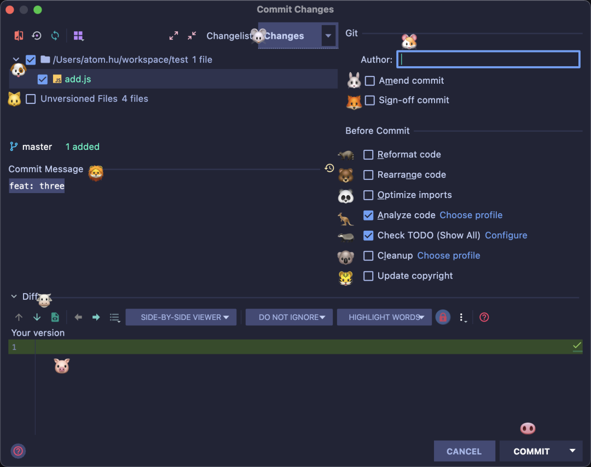Screen dimensions: 591x467
Task: Click the '1 added' status text
Action: pyautogui.click(x=83, y=147)
